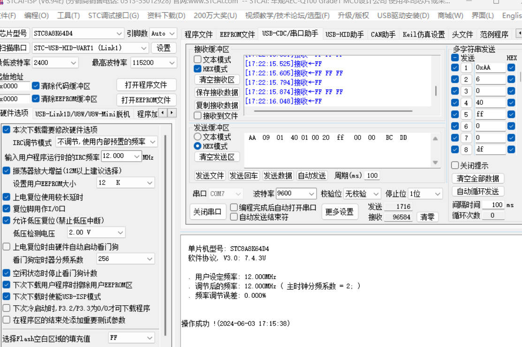Image resolution: width=522 pixels, height=347 pixels.
Task: Enable 接收到文件 checkbox
Action: coord(197,115)
